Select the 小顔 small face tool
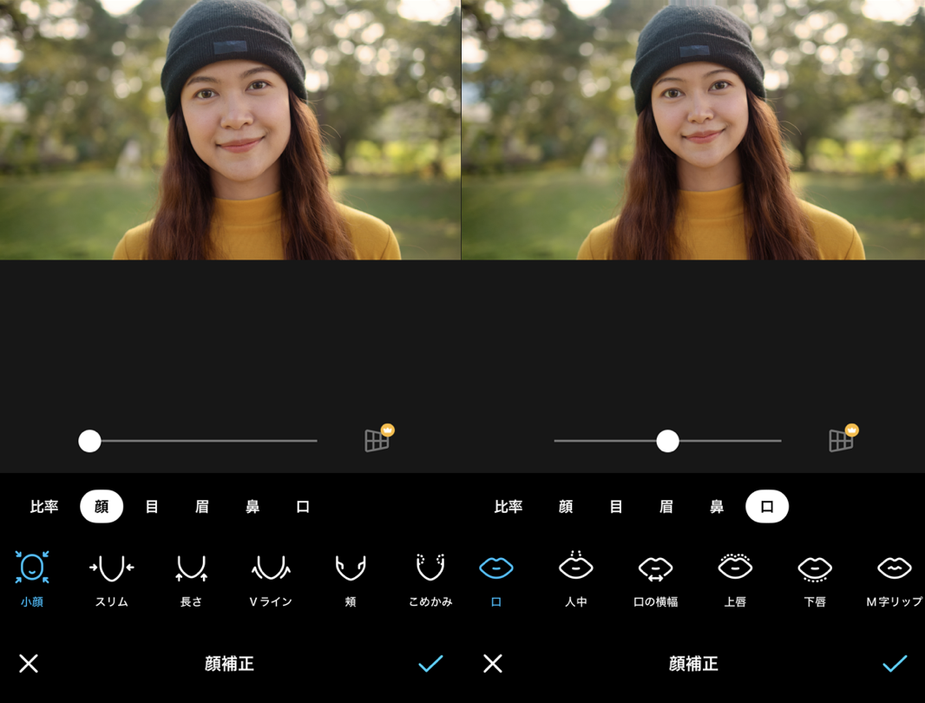Image resolution: width=925 pixels, height=703 pixels. pos(32,568)
